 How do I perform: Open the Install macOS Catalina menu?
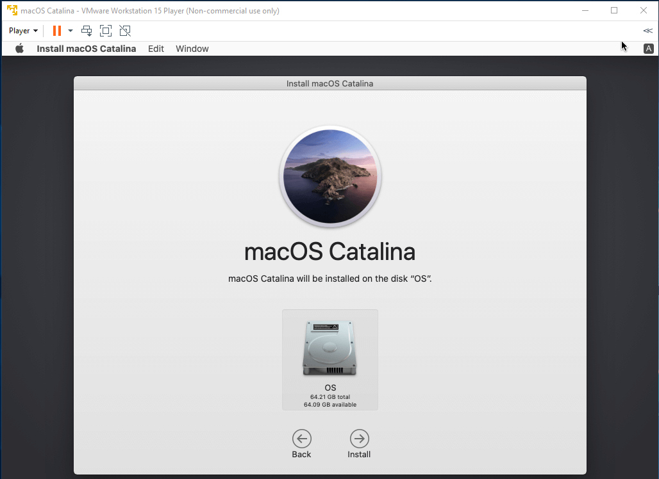[x=86, y=49]
